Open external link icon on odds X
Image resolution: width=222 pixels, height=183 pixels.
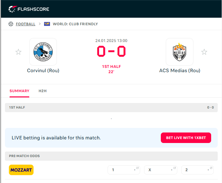tap(175, 168)
